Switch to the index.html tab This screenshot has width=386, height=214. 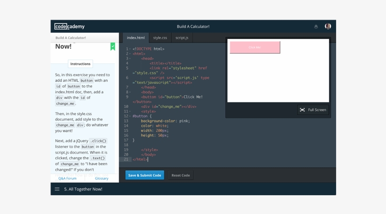pos(136,38)
